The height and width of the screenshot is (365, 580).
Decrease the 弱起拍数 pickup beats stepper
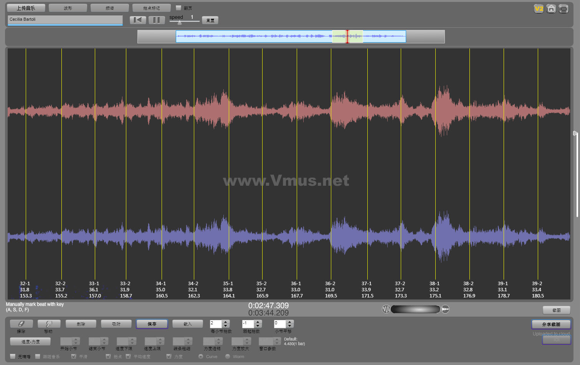click(258, 326)
